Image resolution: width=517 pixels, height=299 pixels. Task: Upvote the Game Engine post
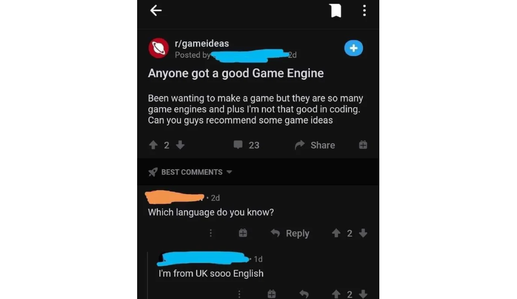(x=153, y=145)
